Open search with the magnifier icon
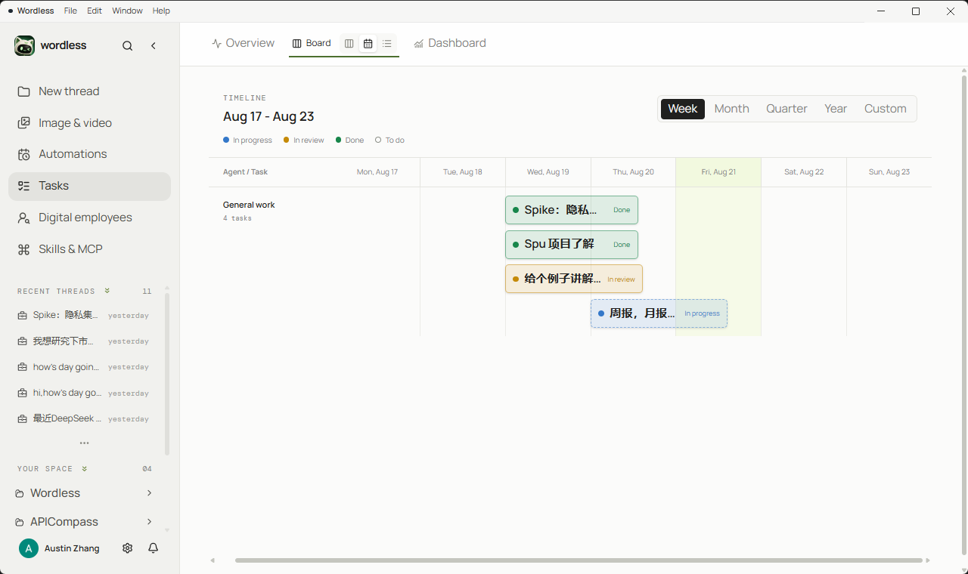The width and height of the screenshot is (968, 574). pyautogui.click(x=128, y=46)
